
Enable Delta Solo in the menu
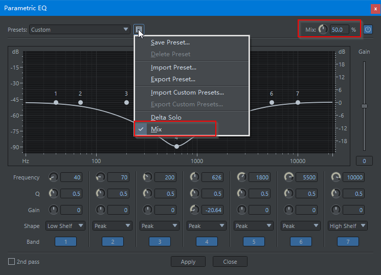(192, 118)
